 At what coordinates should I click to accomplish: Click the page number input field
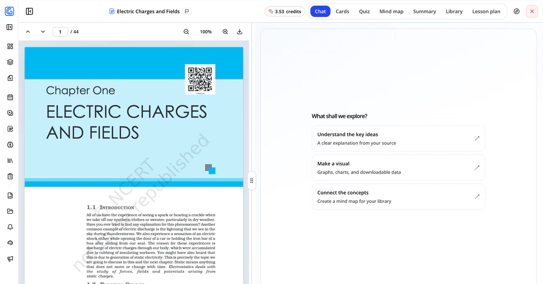(60, 32)
